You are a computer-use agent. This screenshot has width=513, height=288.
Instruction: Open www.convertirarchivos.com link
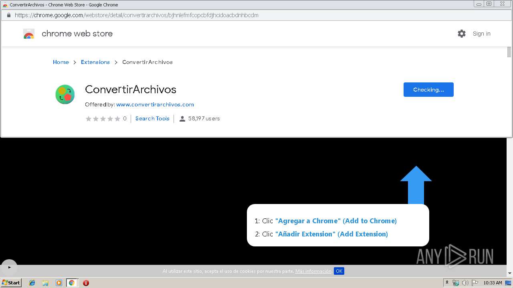pyautogui.click(x=155, y=104)
